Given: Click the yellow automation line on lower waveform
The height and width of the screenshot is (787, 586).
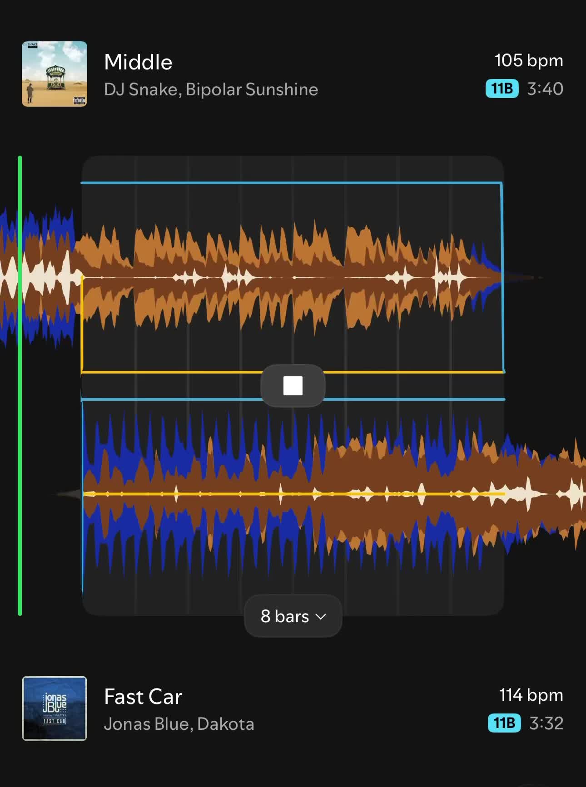Looking at the screenshot, I should pyautogui.click(x=293, y=493).
